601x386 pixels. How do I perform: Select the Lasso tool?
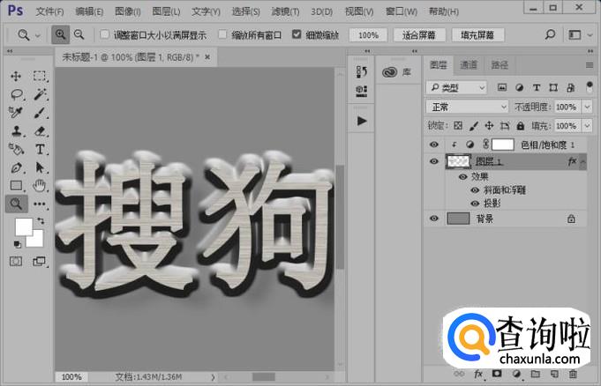(x=17, y=94)
